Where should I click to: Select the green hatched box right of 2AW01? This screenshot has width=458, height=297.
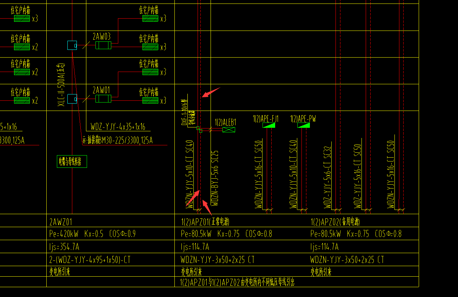[150, 100]
